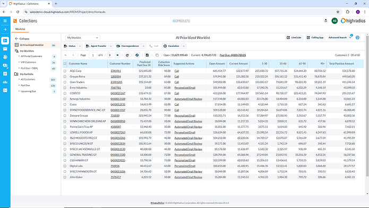Go to previous worklist page

pos(73,55)
